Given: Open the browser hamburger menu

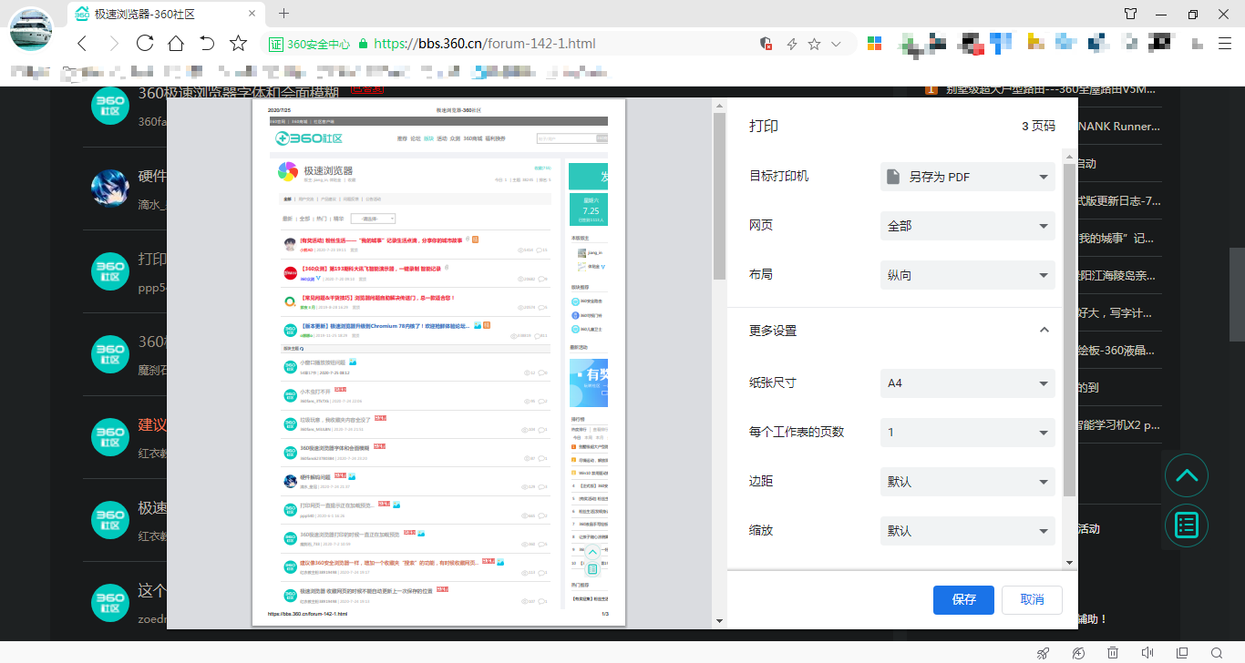Looking at the screenshot, I should [x=1226, y=43].
